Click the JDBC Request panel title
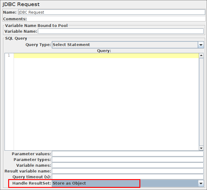This screenshot has width=207, height=190. pos(21,5)
